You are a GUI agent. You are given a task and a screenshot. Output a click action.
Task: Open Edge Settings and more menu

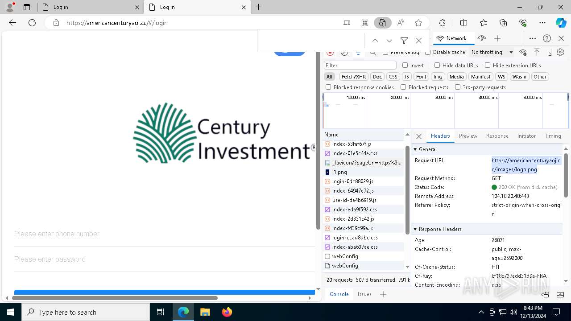pos(542,23)
